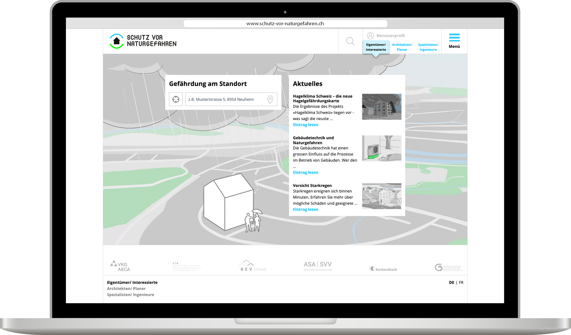
Task: Click the ASA SVV partner logo
Action: click(318, 265)
